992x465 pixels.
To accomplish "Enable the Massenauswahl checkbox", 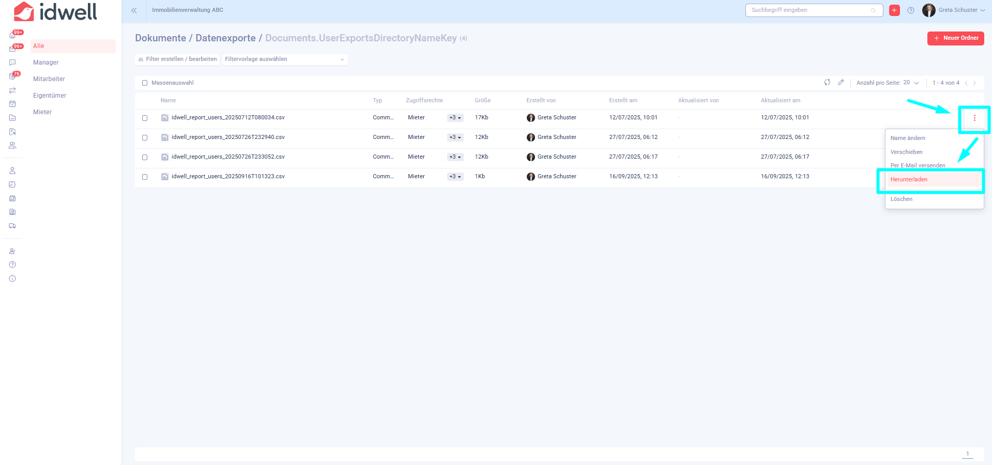I will tap(145, 83).
